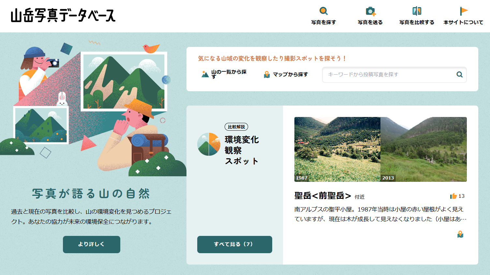Open the 聖岳<前聖岳> title link
This screenshot has width=490, height=275.
323,195
